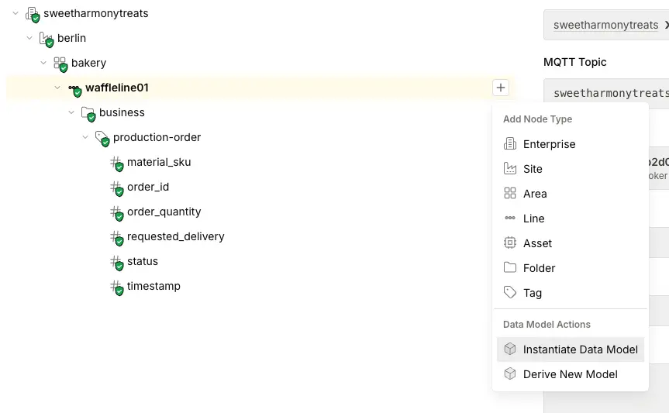Image resolution: width=669 pixels, height=413 pixels.
Task: Click the sweetharmonytreats breadcrumb link
Action: coord(606,25)
